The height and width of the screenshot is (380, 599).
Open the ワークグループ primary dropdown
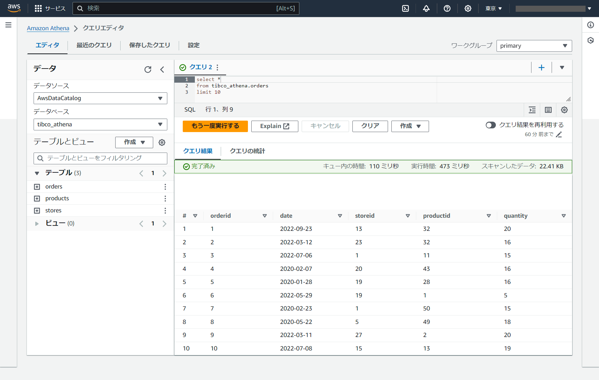point(534,46)
